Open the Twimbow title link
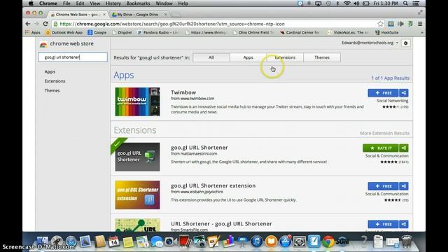 pos(183,92)
